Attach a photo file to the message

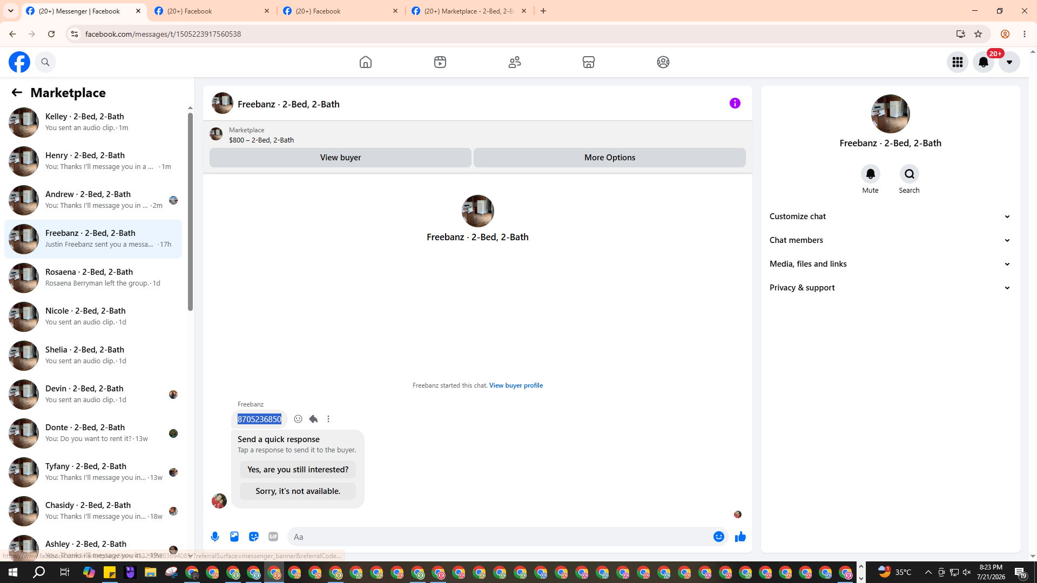click(234, 537)
